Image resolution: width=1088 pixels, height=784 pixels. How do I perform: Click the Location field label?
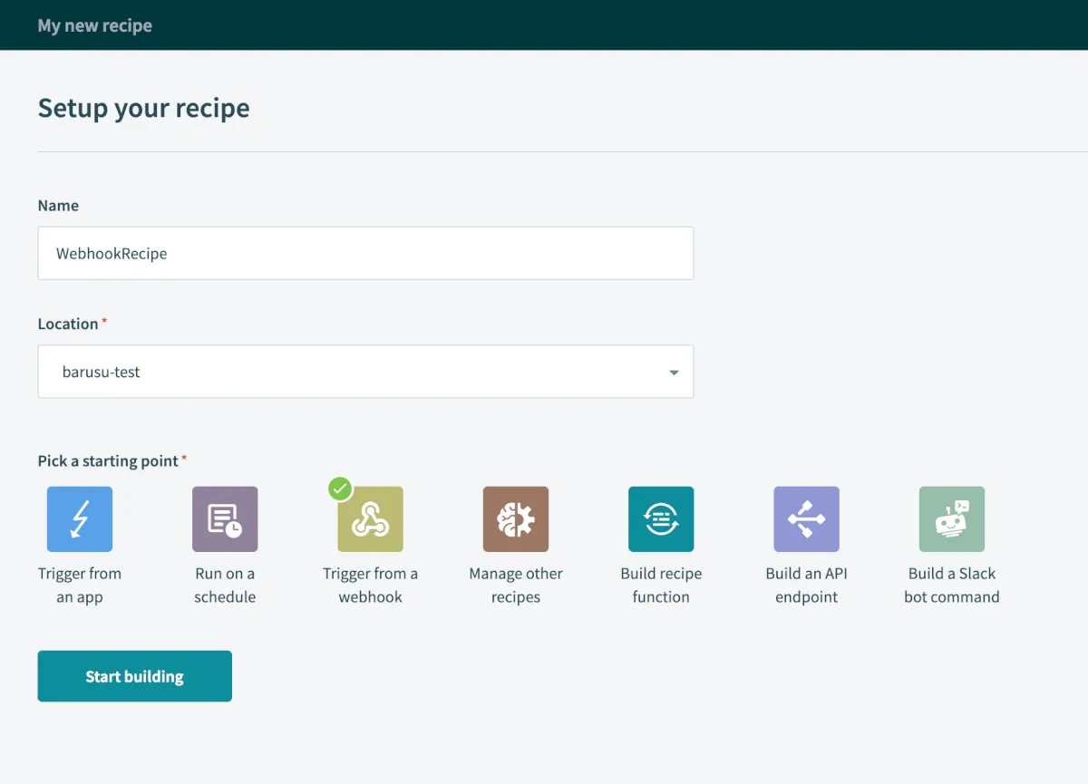pyautogui.click(x=68, y=324)
